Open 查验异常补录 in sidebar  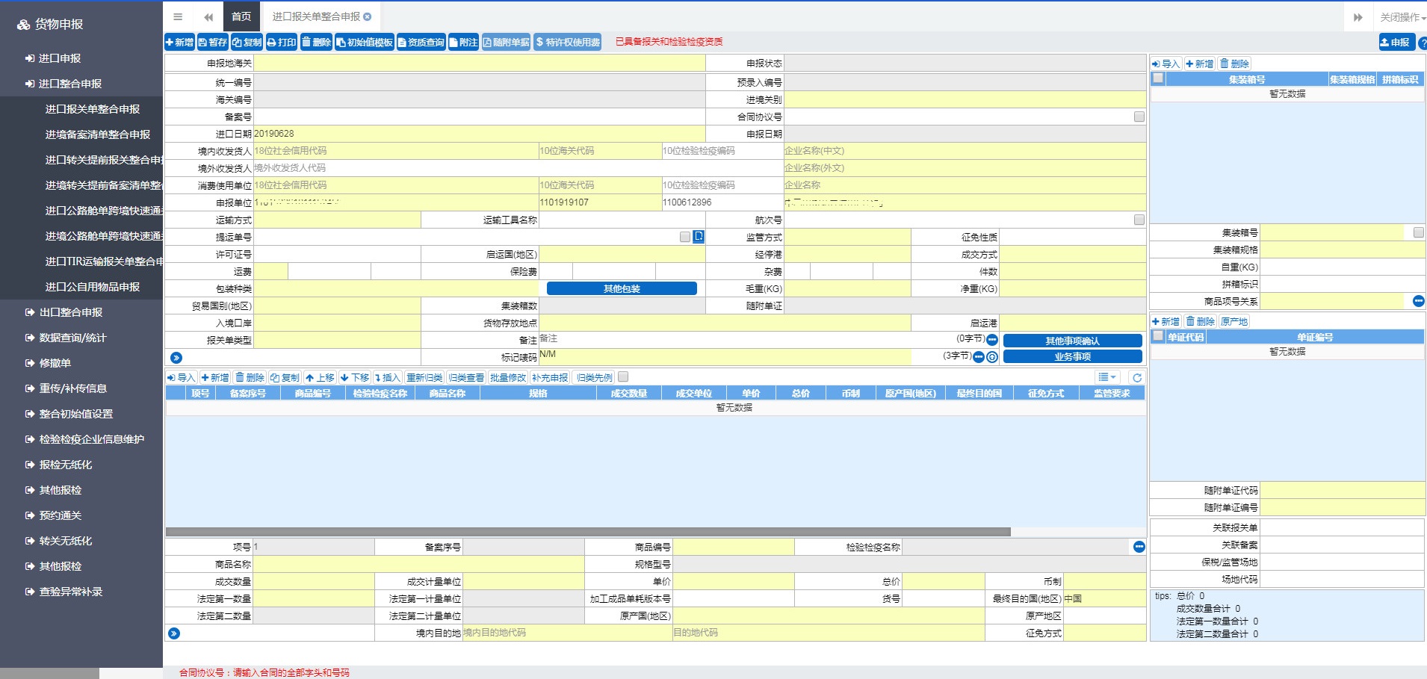coord(81,592)
